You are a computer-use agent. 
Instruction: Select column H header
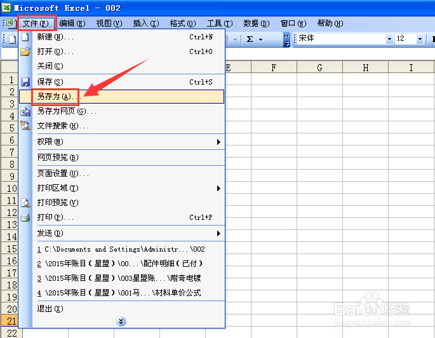coord(365,67)
